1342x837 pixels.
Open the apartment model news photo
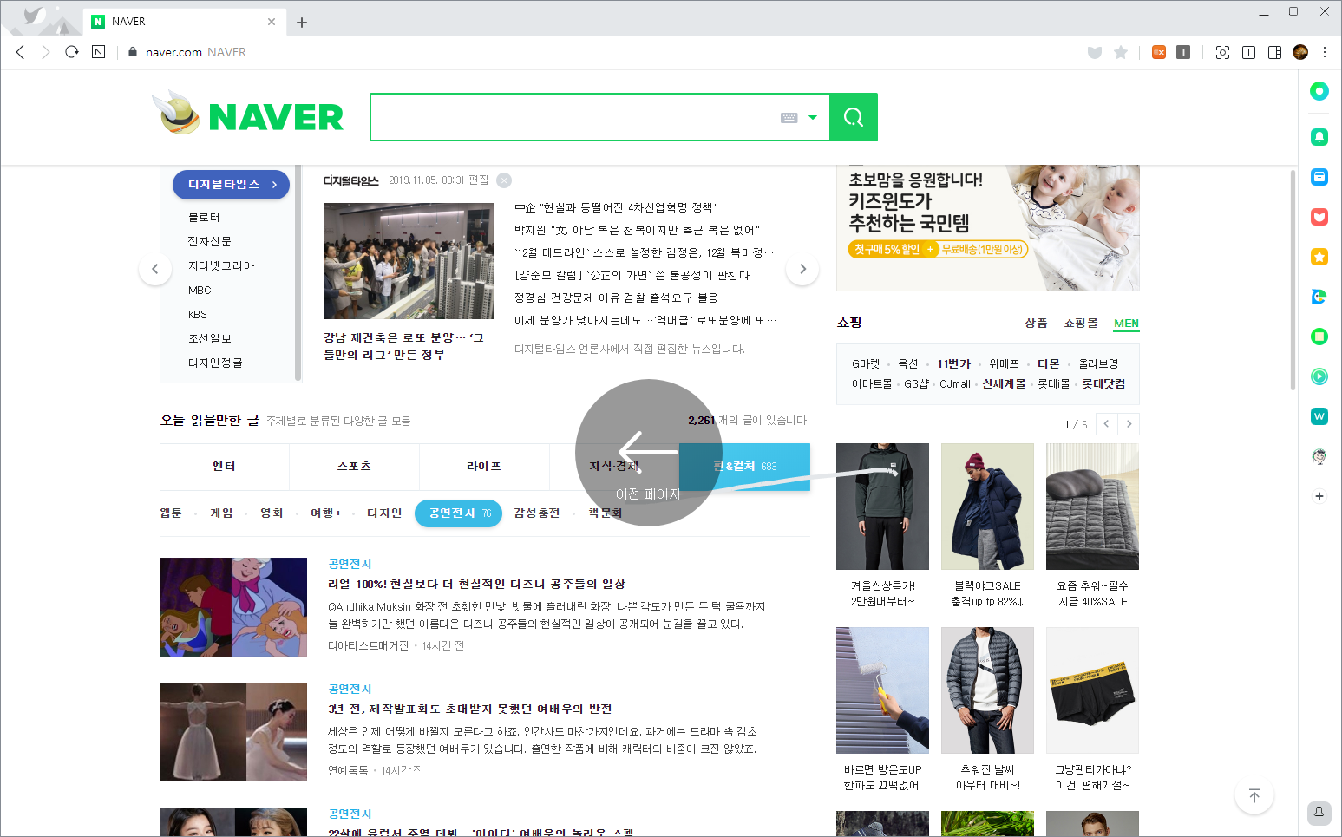[409, 261]
